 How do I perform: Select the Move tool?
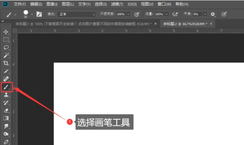tap(6, 32)
